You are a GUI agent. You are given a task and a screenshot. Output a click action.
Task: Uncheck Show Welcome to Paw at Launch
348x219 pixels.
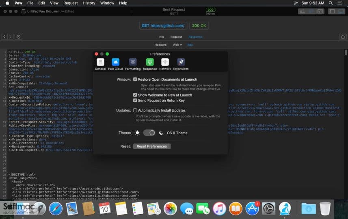[135, 95]
